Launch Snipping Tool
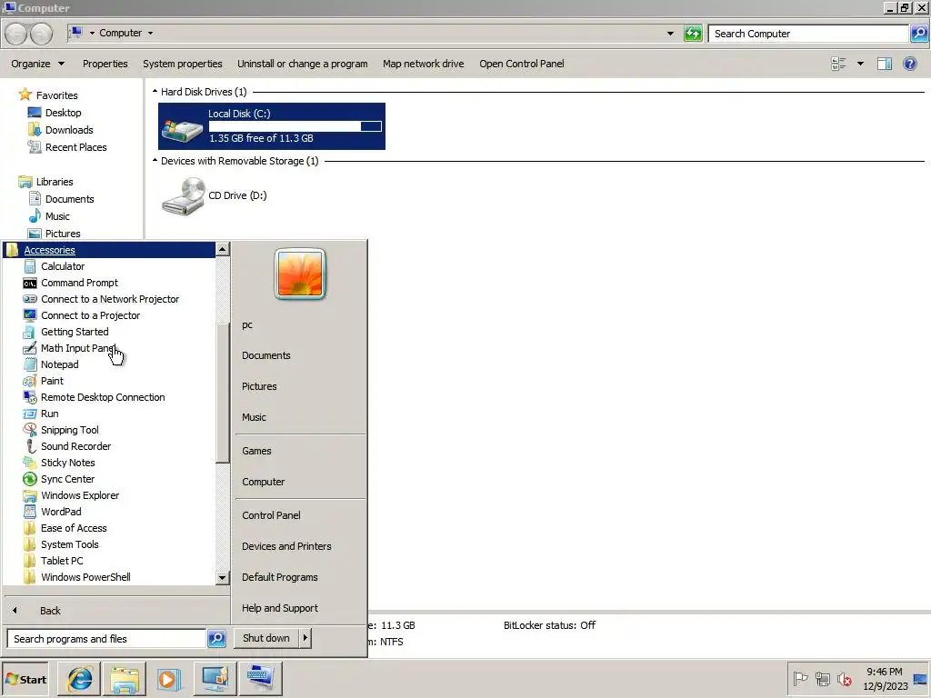The image size is (931, 698). point(69,430)
